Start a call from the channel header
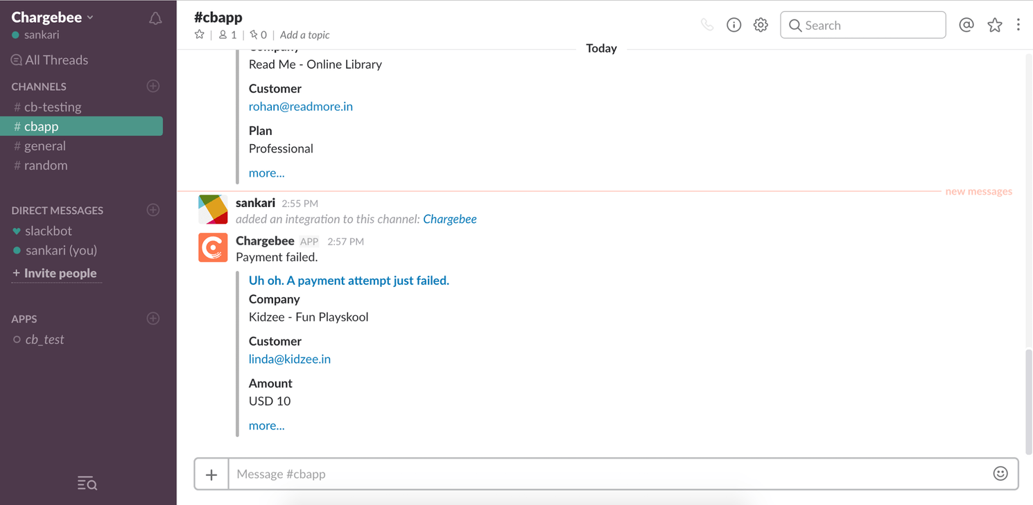Viewport: 1033px width, 505px height. coord(707,24)
